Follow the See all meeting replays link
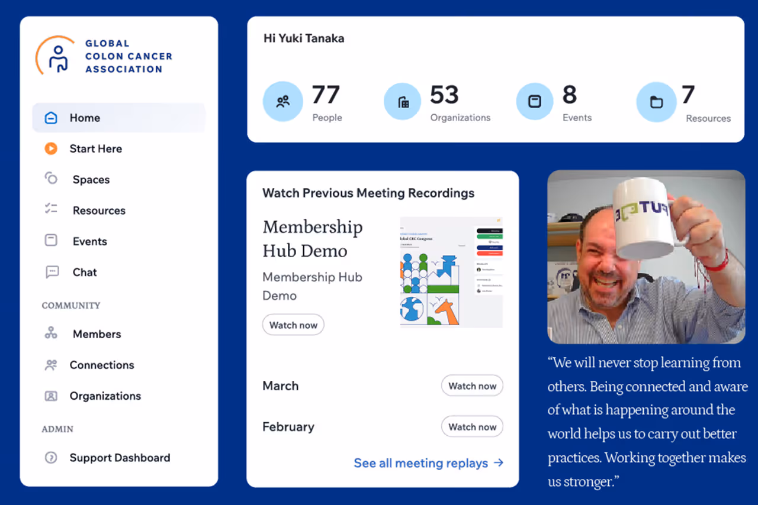Screen dimensions: 758x505 pyautogui.click(x=429, y=463)
